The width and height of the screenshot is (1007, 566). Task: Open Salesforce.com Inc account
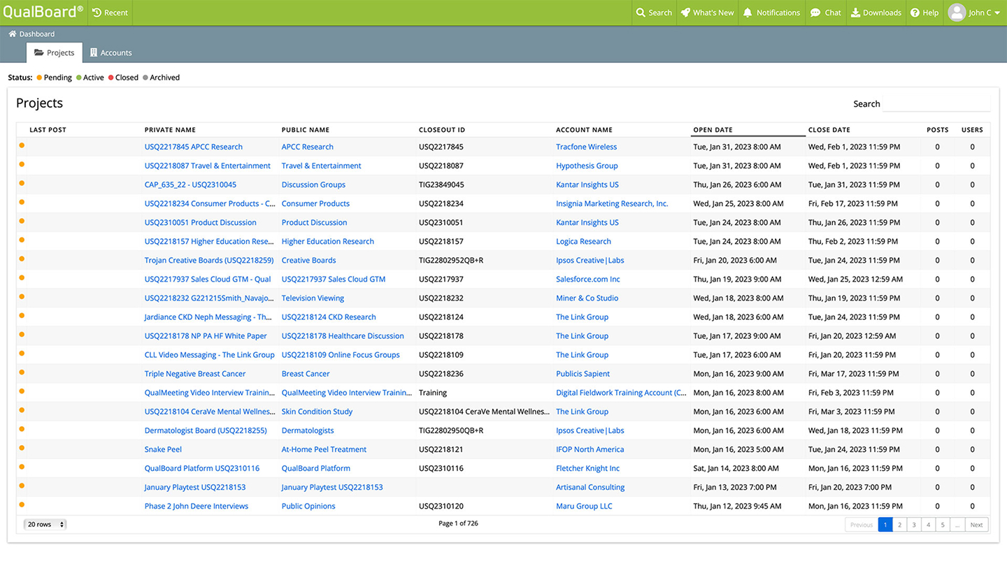click(x=587, y=279)
